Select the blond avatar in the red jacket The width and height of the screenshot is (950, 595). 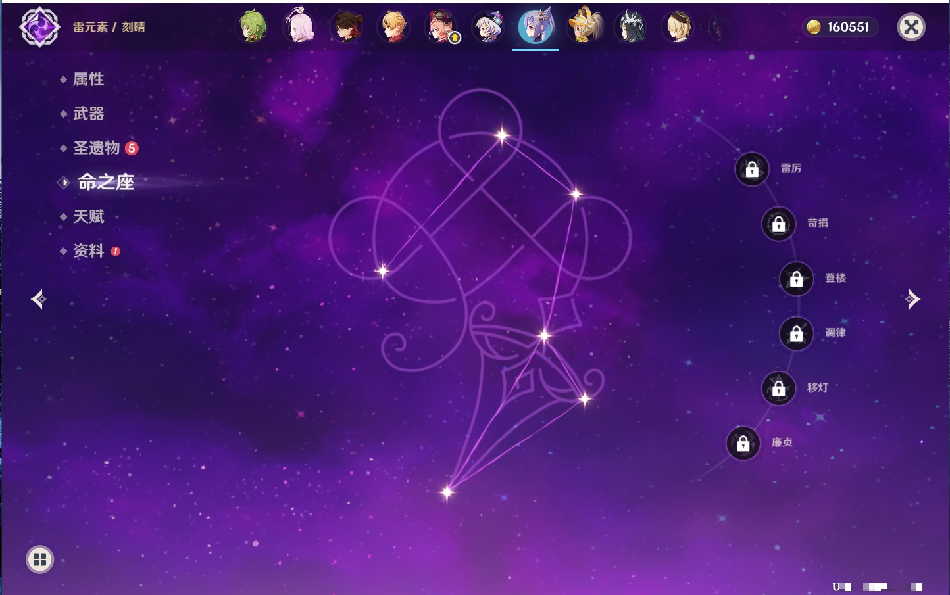(x=394, y=27)
